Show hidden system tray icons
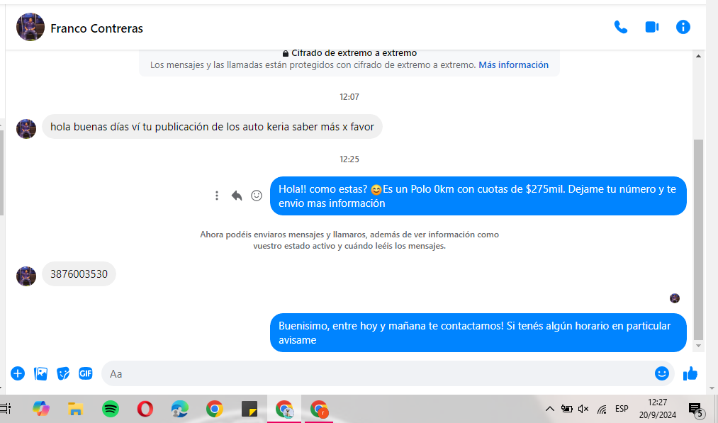The height and width of the screenshot is (423, 718). pos(550,409)
